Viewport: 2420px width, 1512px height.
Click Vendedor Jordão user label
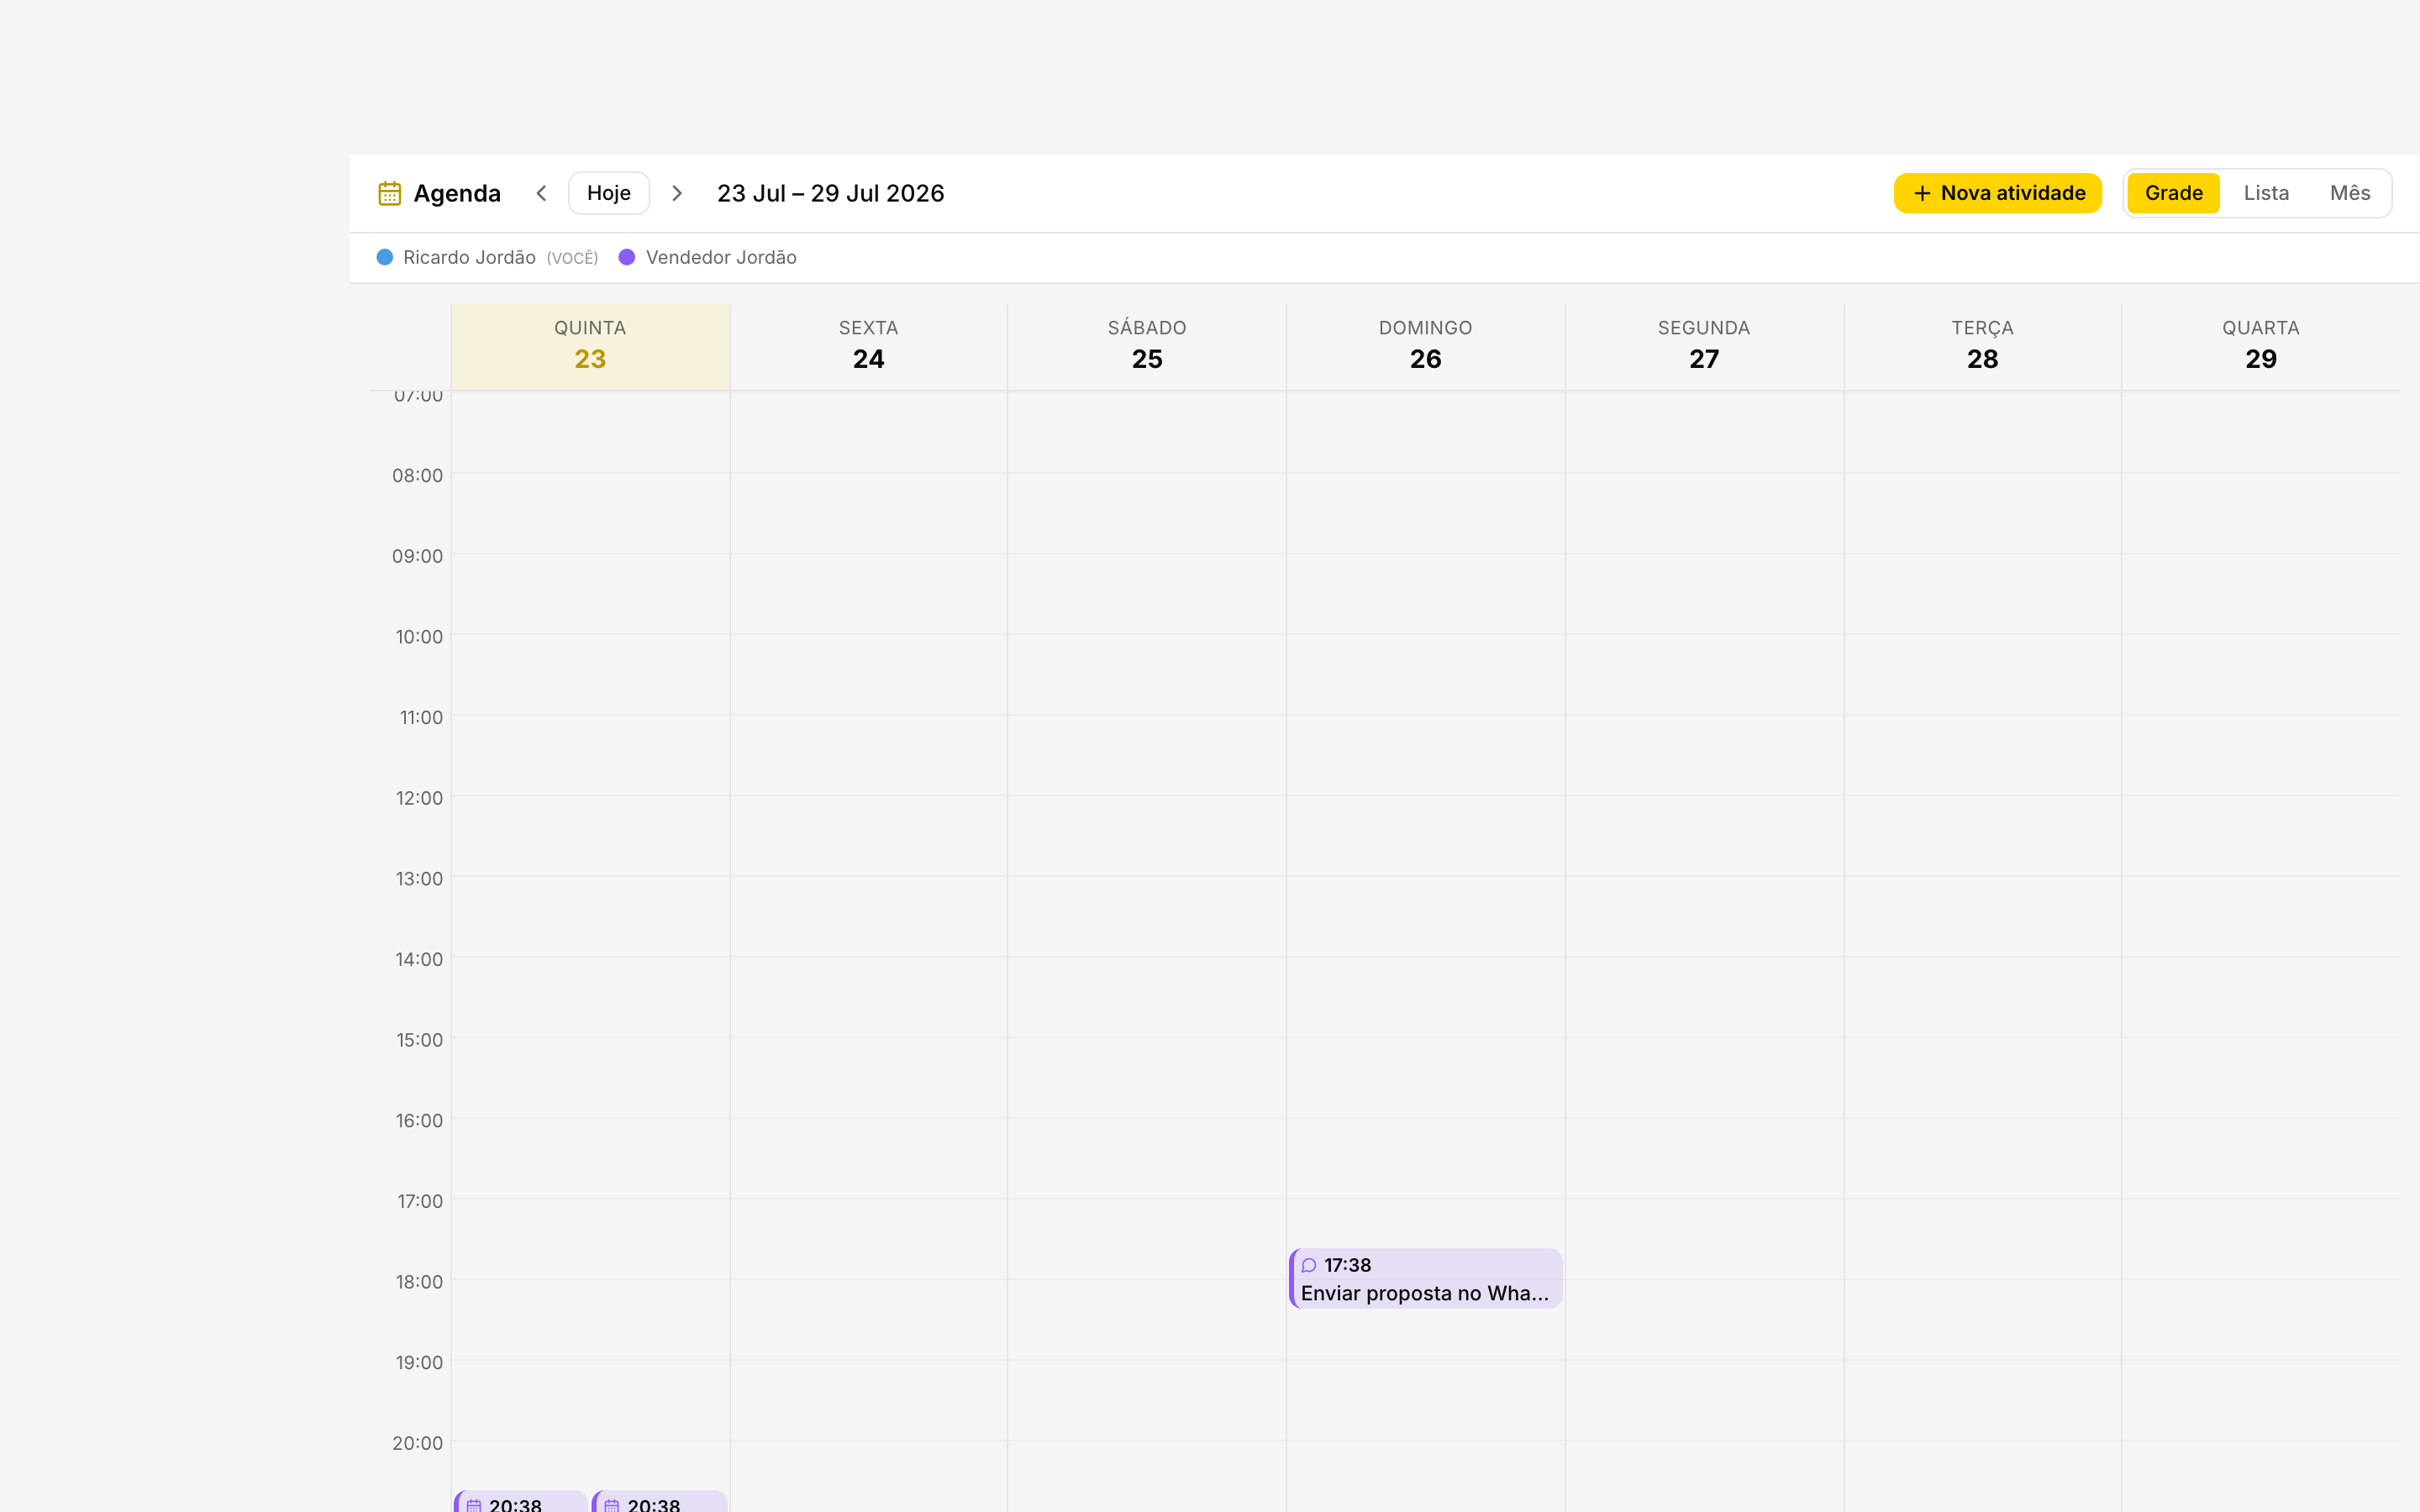[x=721, y=257]
